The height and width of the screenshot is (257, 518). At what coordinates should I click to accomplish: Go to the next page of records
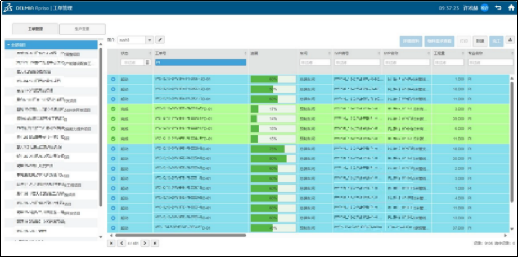[x=145, y=243]
